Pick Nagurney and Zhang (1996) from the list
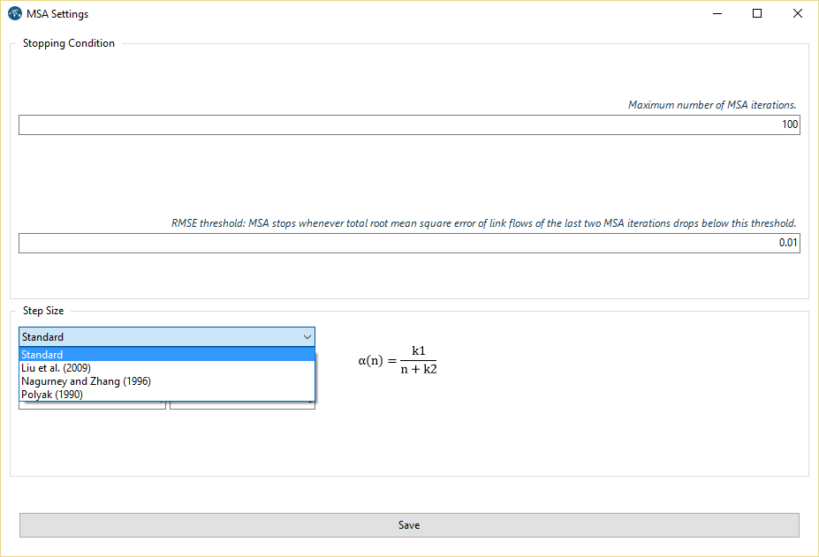This screenshot has width=819, height=557. tap(166, 381)
